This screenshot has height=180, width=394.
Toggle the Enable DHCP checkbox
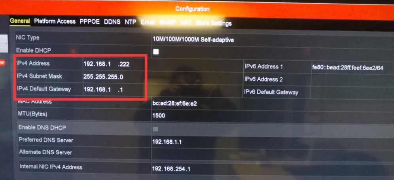tap(156, 52)
